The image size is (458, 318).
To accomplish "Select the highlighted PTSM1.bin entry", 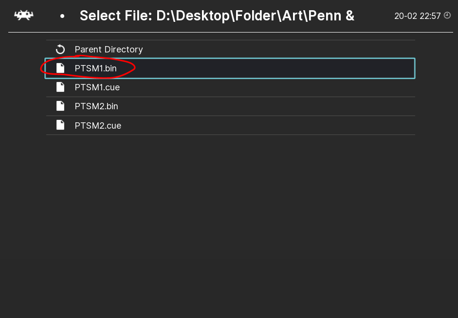I will pos(95,68).
